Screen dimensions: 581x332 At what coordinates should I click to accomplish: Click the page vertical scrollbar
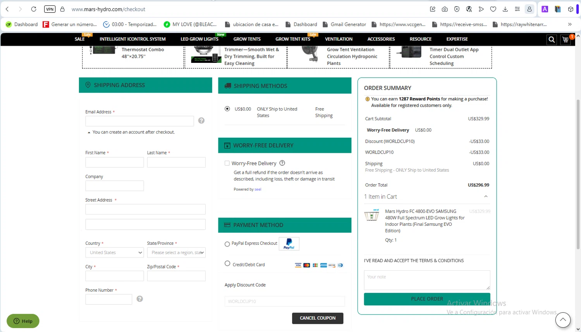[578, 175]
